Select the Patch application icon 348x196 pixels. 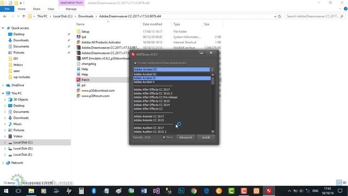(x=78, y=79)
